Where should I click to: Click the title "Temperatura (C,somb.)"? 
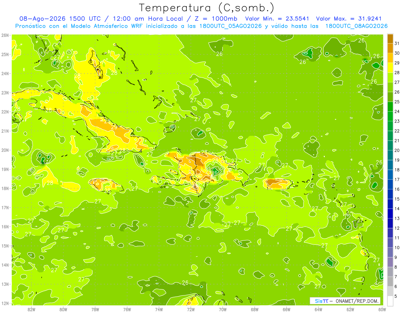[206, 7]
